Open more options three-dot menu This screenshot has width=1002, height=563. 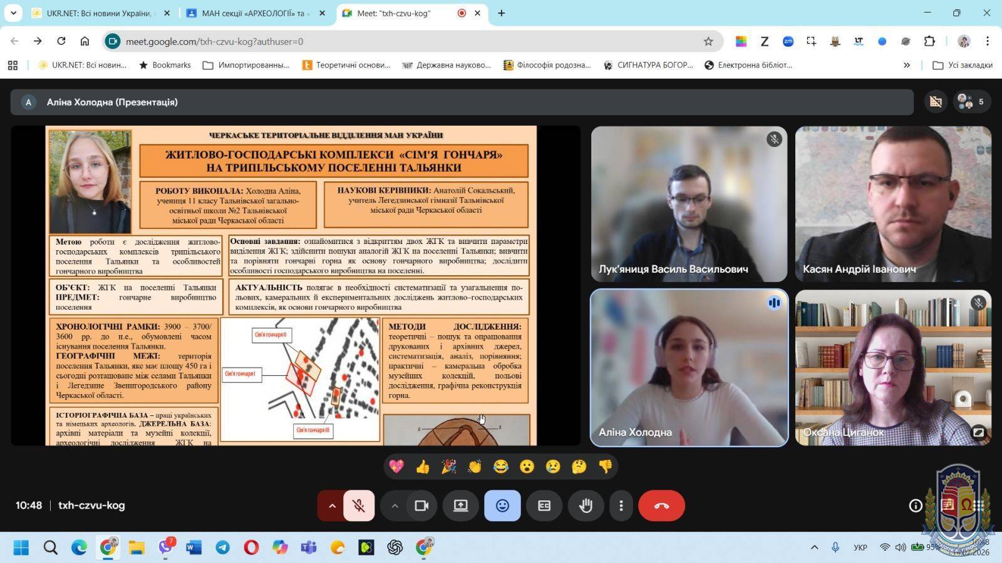coord(621,505)
